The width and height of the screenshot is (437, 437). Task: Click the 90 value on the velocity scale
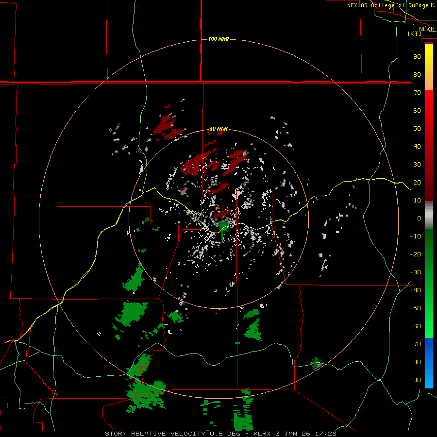[x=417, y=57]
